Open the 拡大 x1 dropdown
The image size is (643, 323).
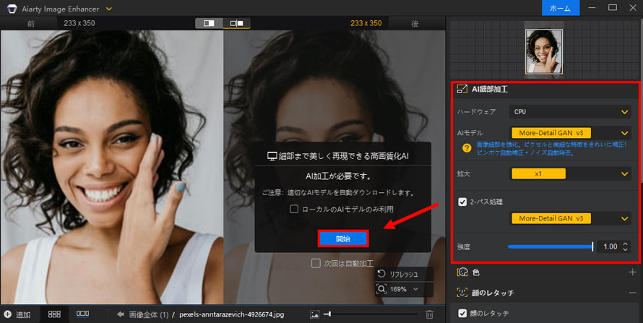[x=570, y=173]
